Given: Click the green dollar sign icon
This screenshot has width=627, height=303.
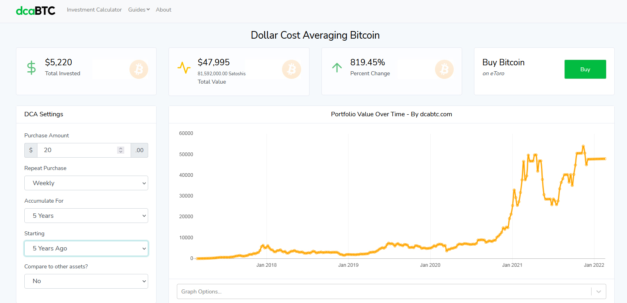Looking at the screenshot, I should (31, 68).
